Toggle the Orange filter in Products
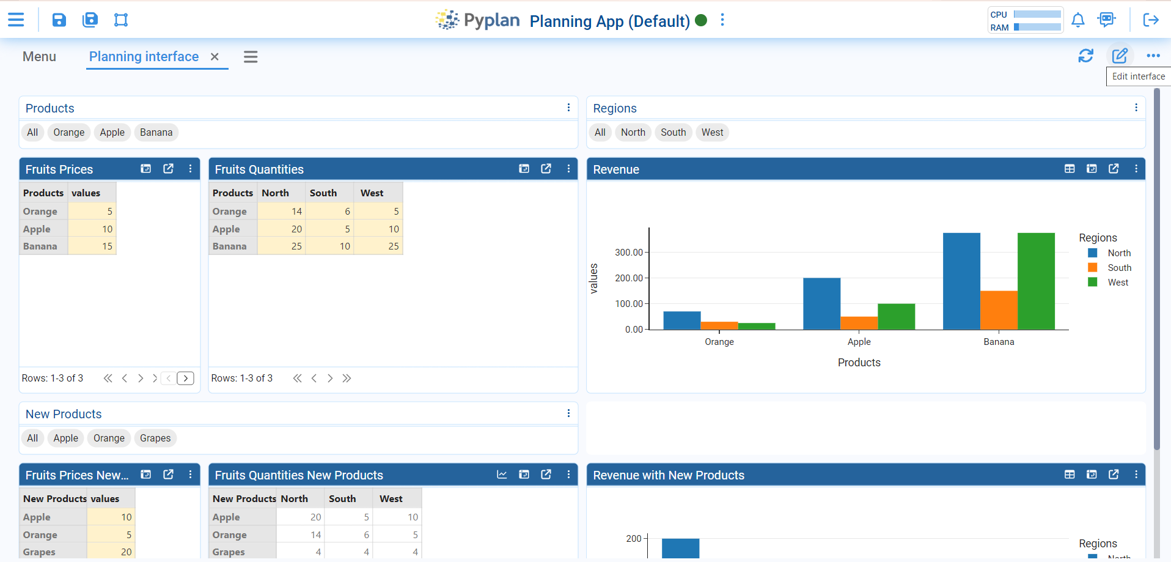The width and height of the screenshot is (1171, 562). pos(68,133)
